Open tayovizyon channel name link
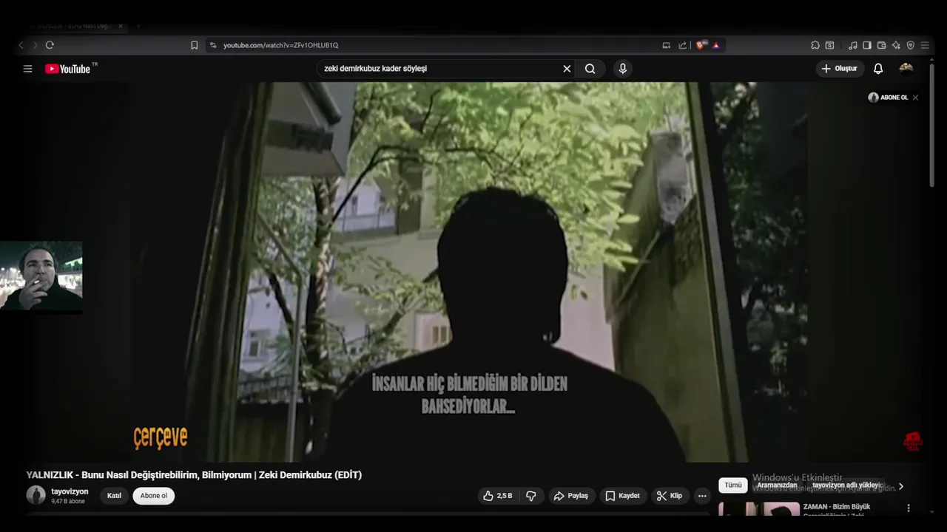Screen dimensions: 947x532 [x=70, y=491]
